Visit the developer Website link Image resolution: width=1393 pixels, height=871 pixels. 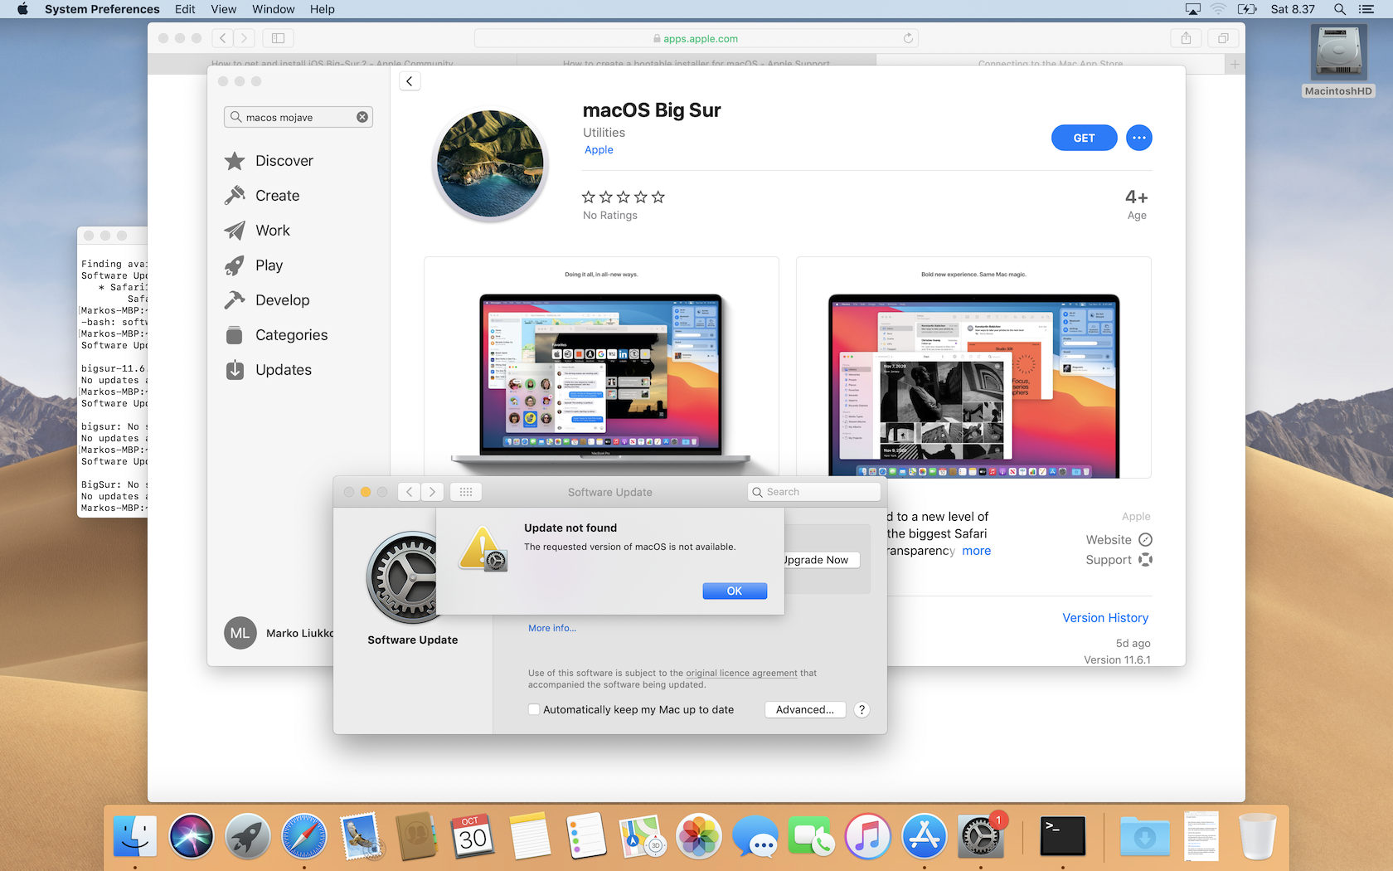click(1119, 540)
